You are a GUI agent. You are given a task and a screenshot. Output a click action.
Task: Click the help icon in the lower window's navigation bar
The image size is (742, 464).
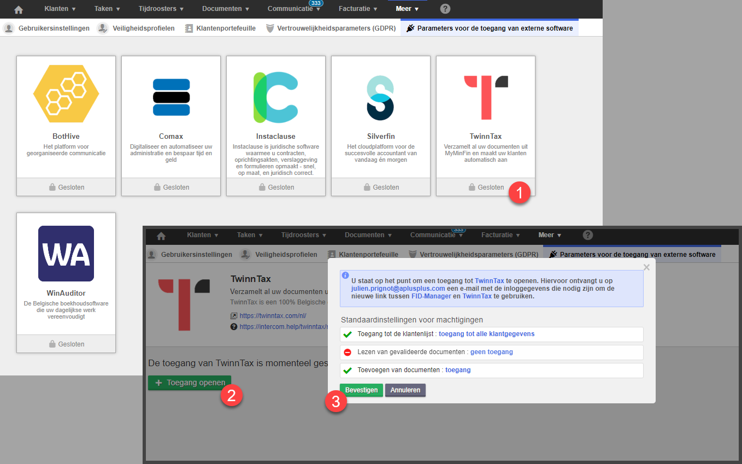point(588,235)
